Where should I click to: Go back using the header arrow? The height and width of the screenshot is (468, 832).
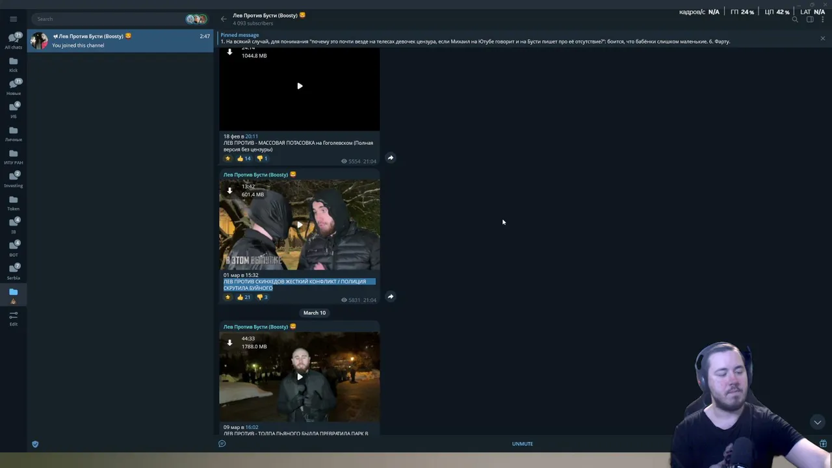(x=224, y=19)
